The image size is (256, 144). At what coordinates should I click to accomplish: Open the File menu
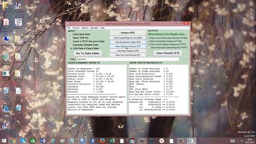[x=69, y=28]
